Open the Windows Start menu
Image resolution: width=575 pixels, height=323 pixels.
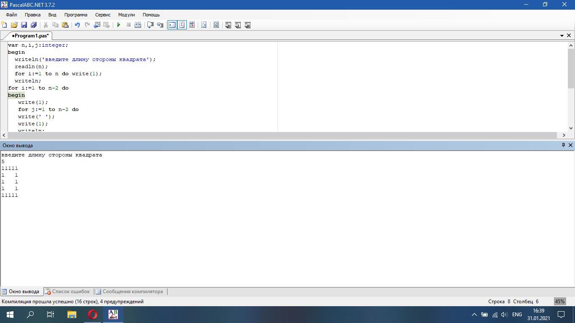click(10, 315)
